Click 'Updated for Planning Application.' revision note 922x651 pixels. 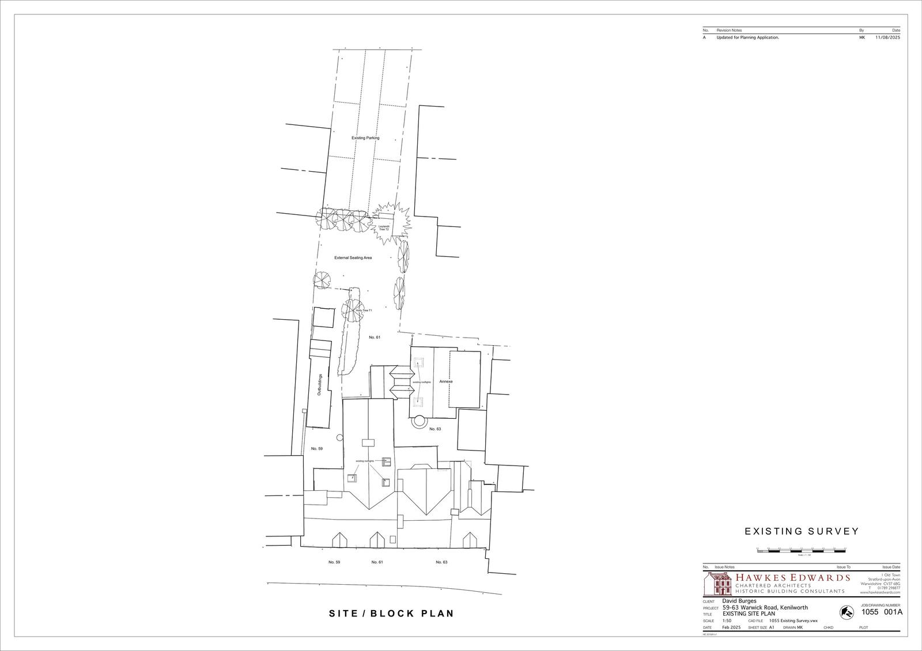(x=747, y=37)
